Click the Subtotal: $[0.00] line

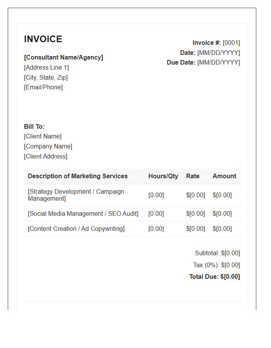(x=218, y=253)
